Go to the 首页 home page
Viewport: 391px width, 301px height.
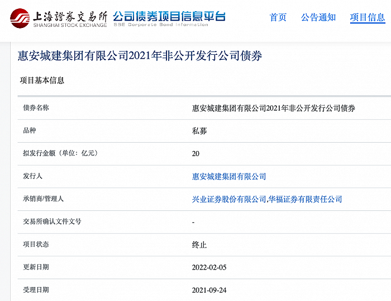click(278, 17)
